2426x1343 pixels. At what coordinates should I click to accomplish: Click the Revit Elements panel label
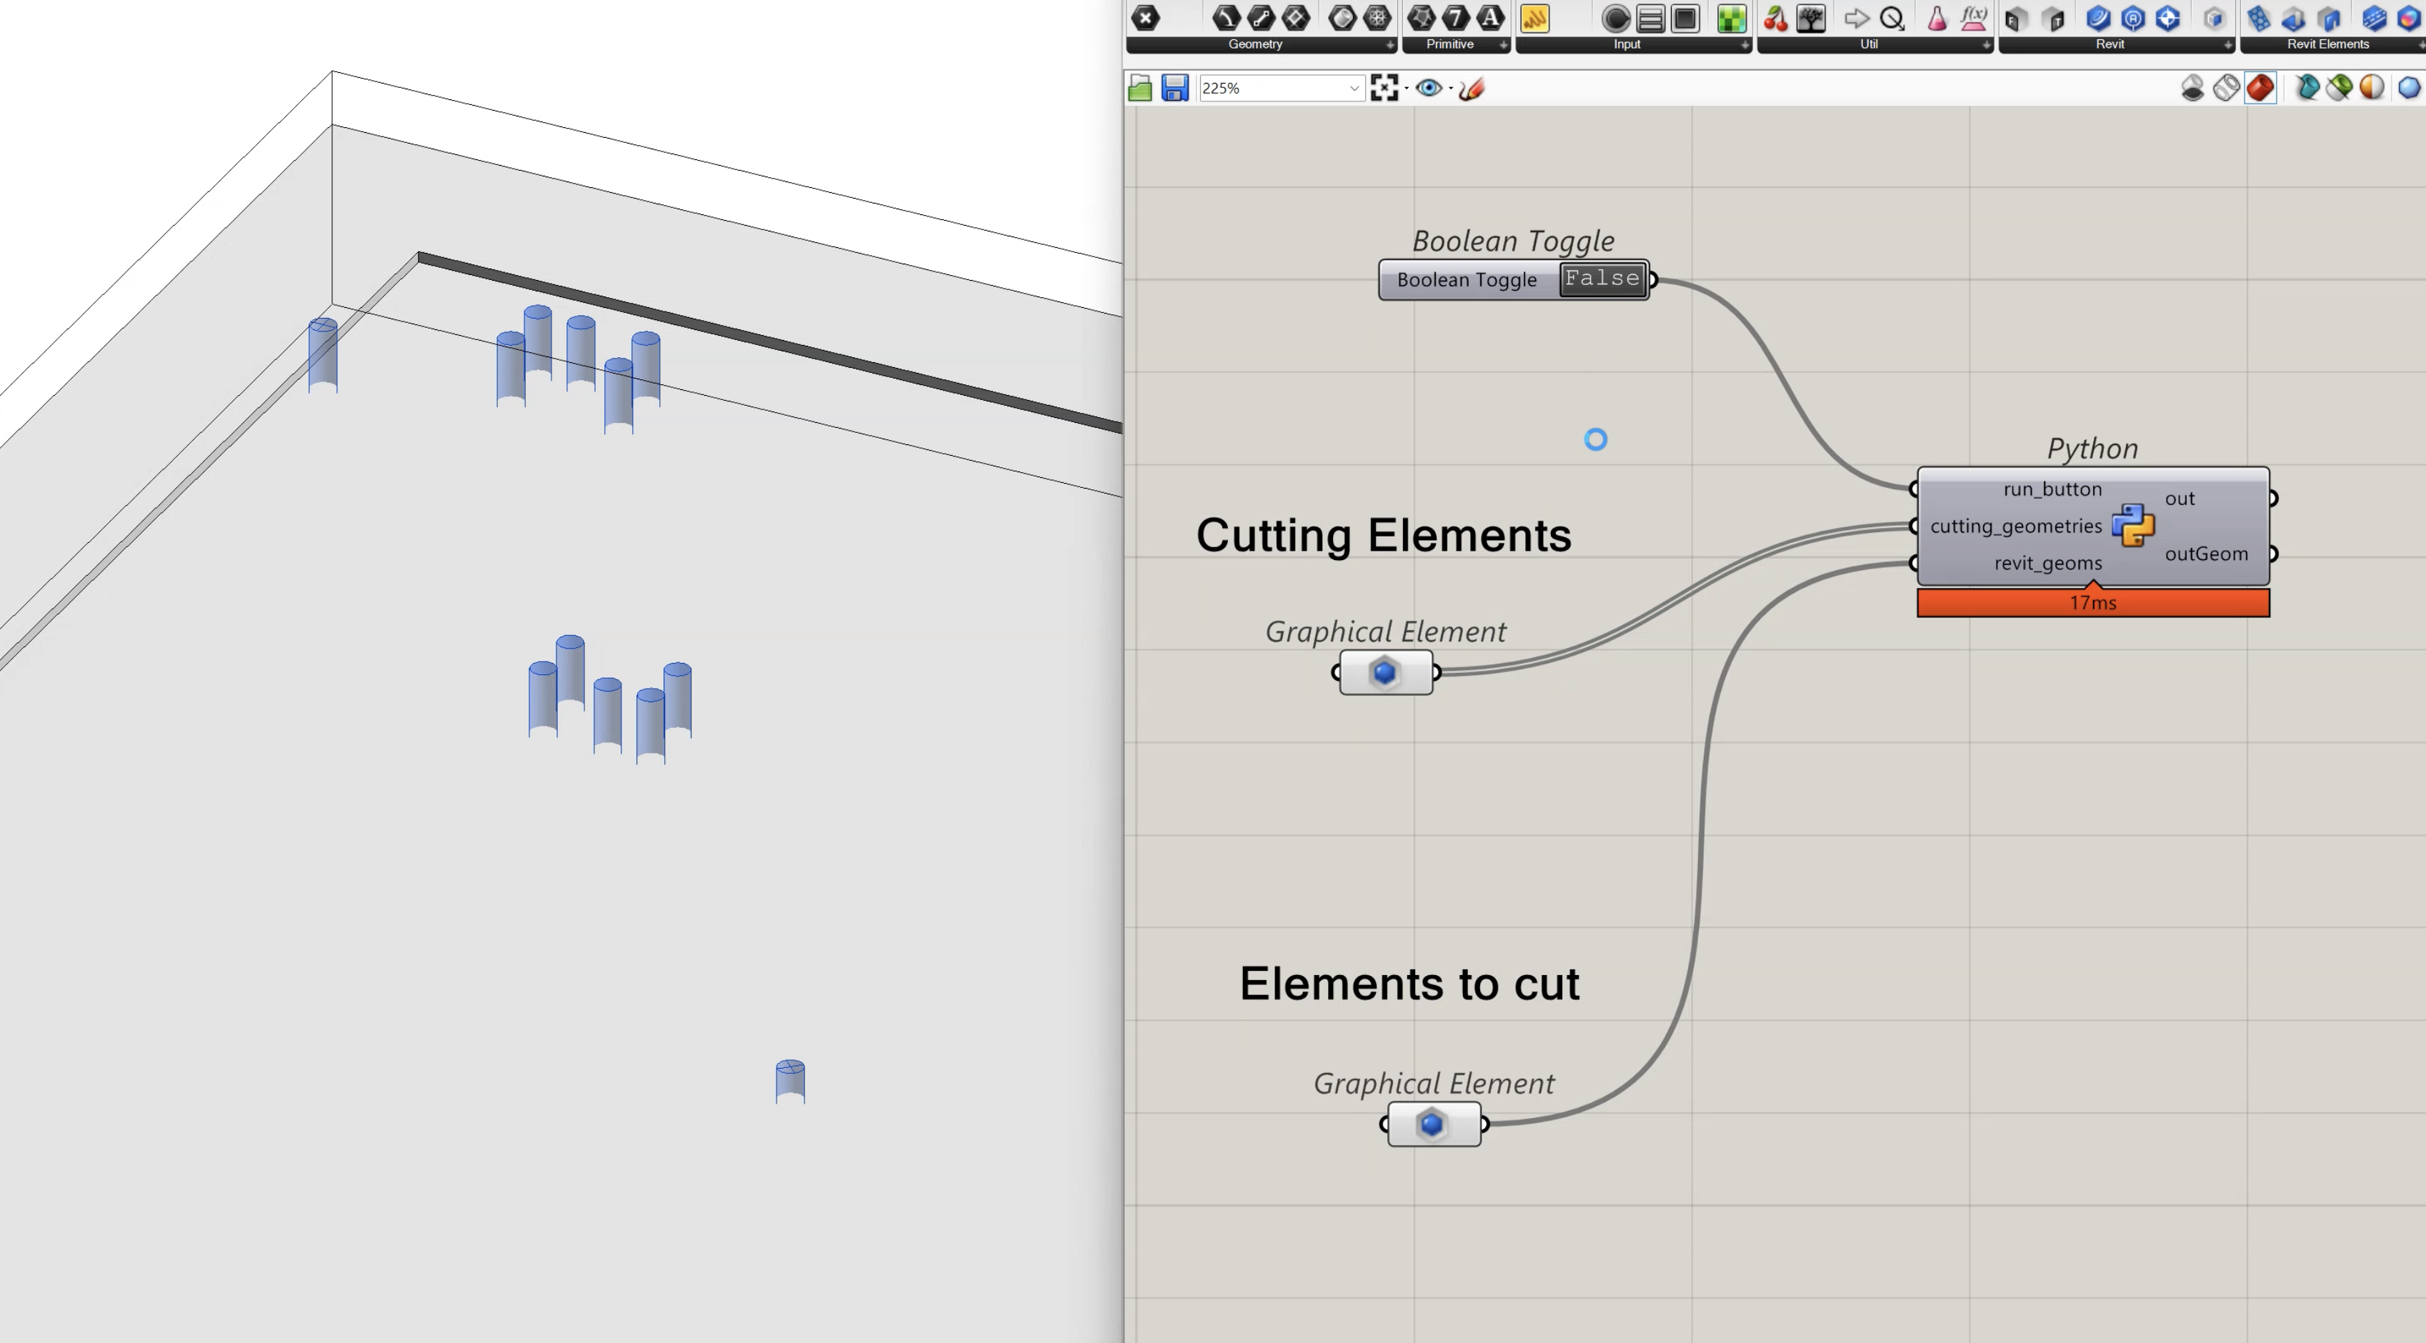pyautogui.click(x=2327, y=44)
